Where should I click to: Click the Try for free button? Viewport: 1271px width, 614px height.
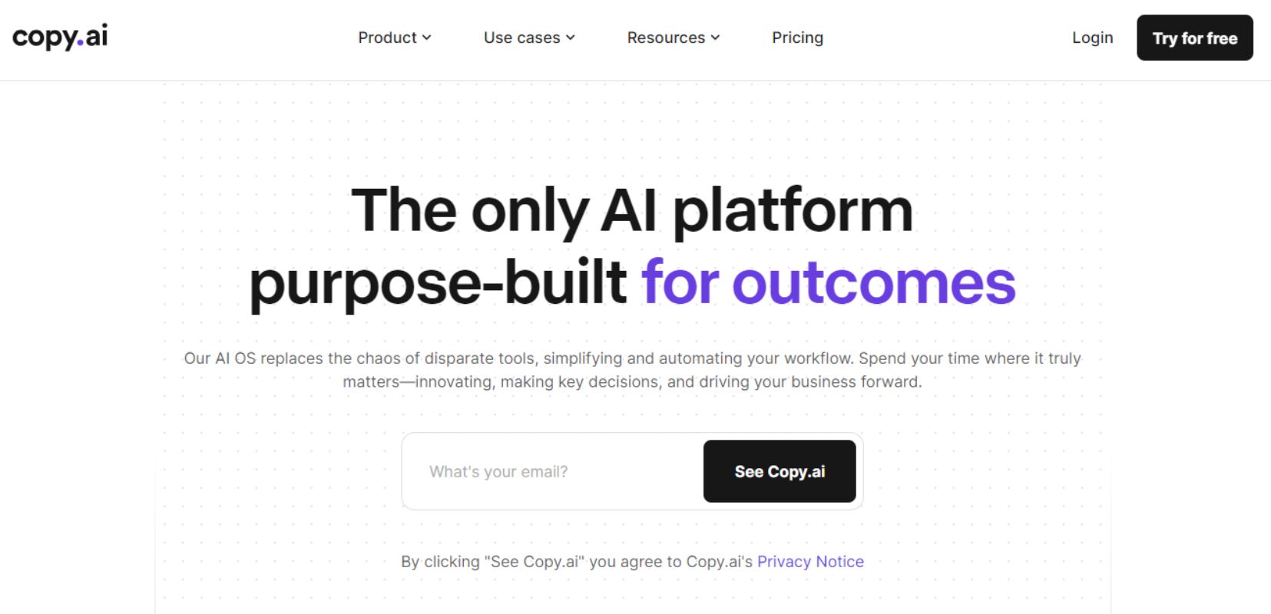[1194, 38]
